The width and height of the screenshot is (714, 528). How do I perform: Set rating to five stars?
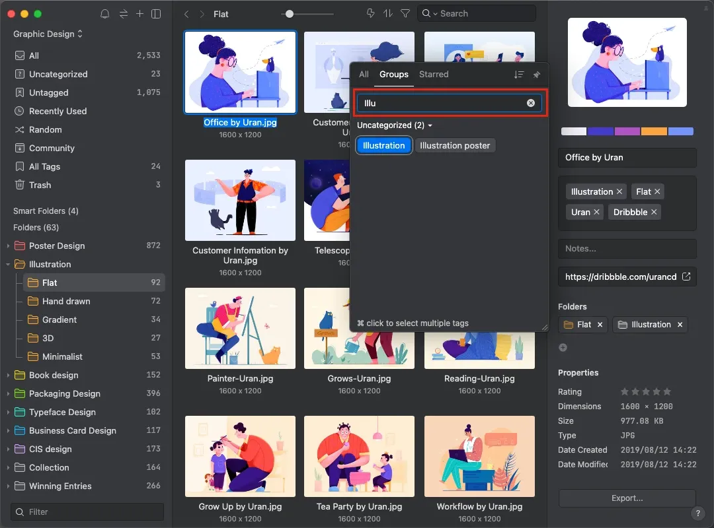667,391
